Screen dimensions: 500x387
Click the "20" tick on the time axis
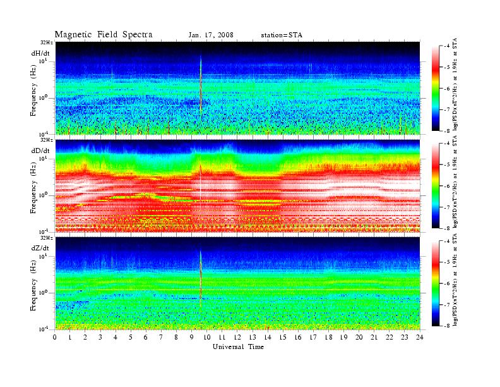(359, 337)
